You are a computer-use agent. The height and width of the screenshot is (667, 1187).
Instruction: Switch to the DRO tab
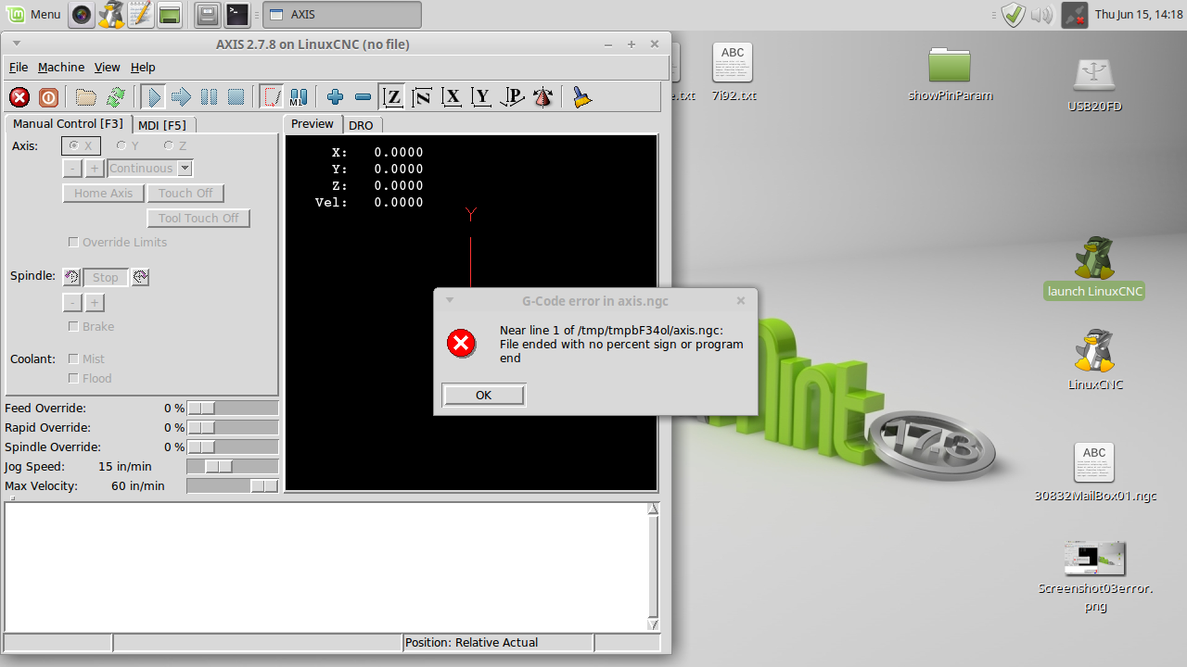coord(361,125)
